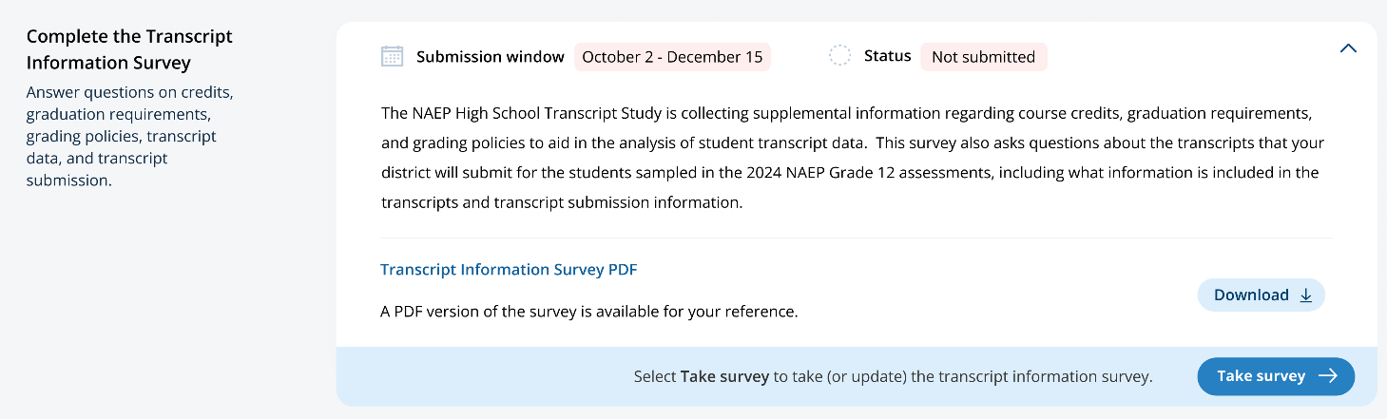Image resolution: width=1387 pixels, height=419 pixels.
Task: Click the dotted circle status icon
Action: tap(839, 56)
